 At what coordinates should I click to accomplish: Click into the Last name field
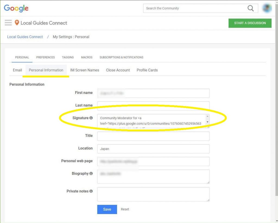click(x=153, y=106)
